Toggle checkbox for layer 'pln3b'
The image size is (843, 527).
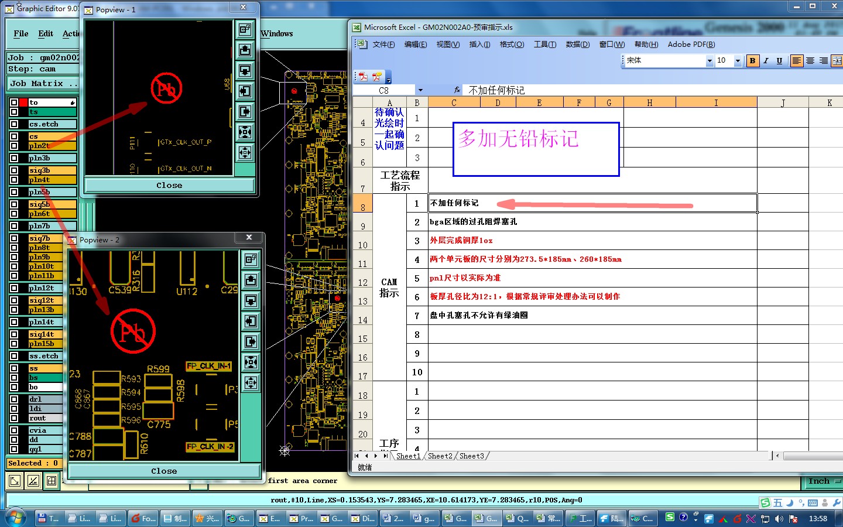14,158
